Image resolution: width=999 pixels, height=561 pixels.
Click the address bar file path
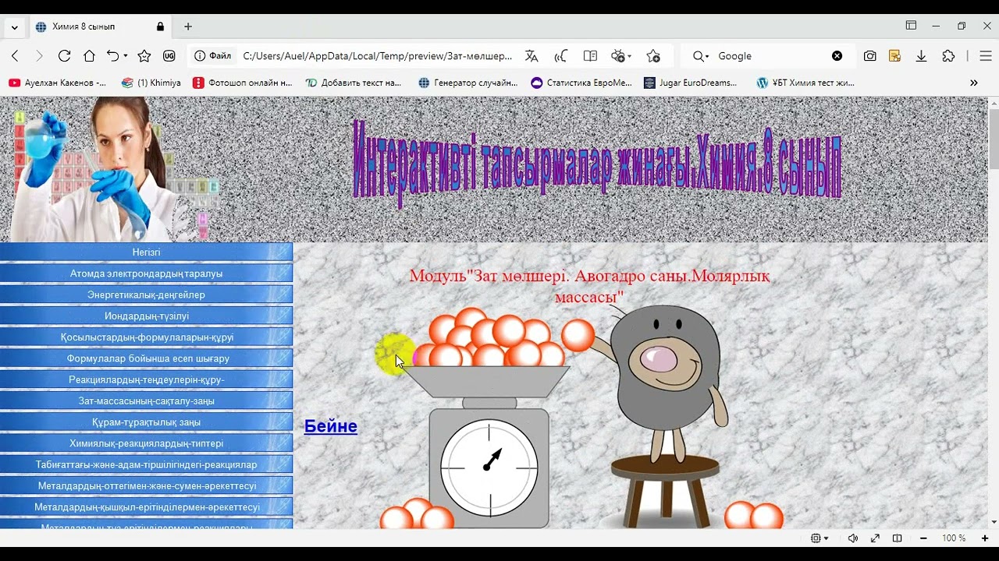(378, 56)
